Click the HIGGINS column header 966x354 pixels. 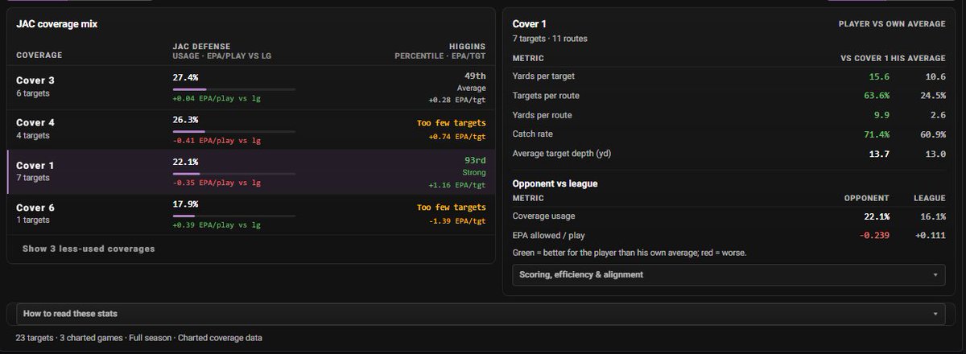(467, 47)
